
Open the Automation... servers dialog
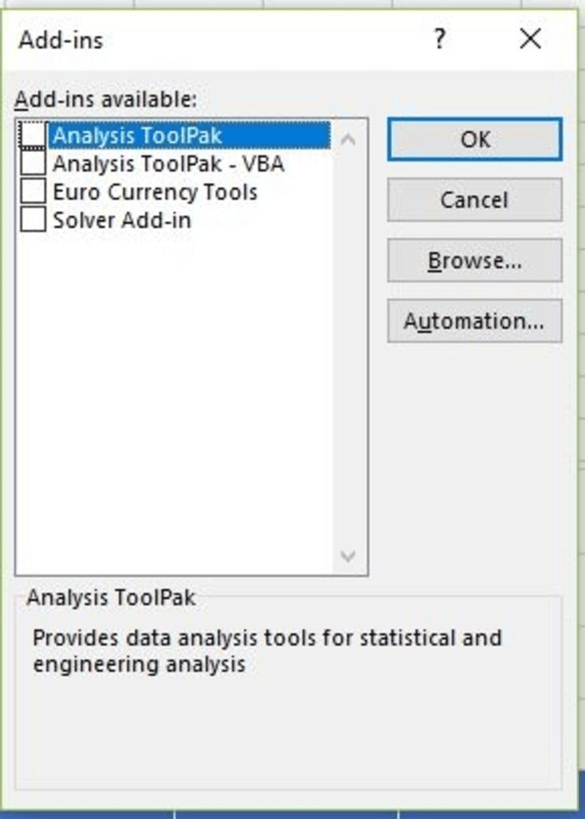click(474, 322)
